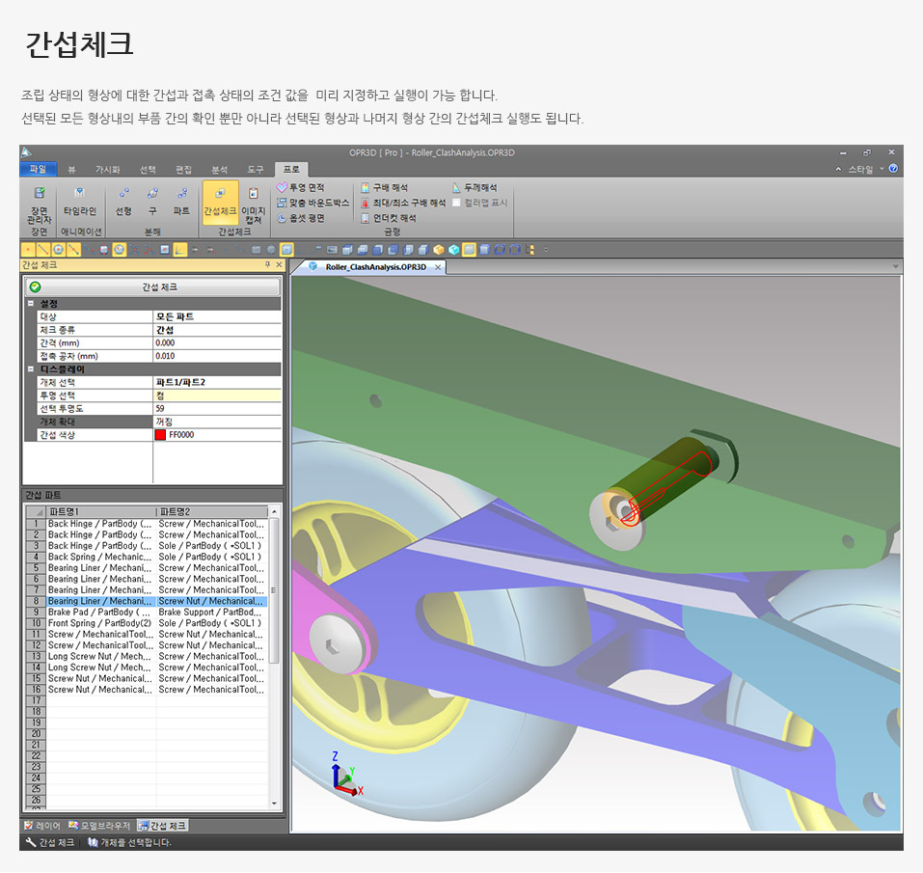Open the 이미지 캡쳐 tool

pos(254,201)
